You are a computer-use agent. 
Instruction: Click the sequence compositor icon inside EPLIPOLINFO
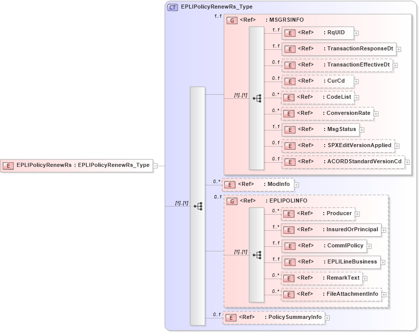[x=258, y=255]
